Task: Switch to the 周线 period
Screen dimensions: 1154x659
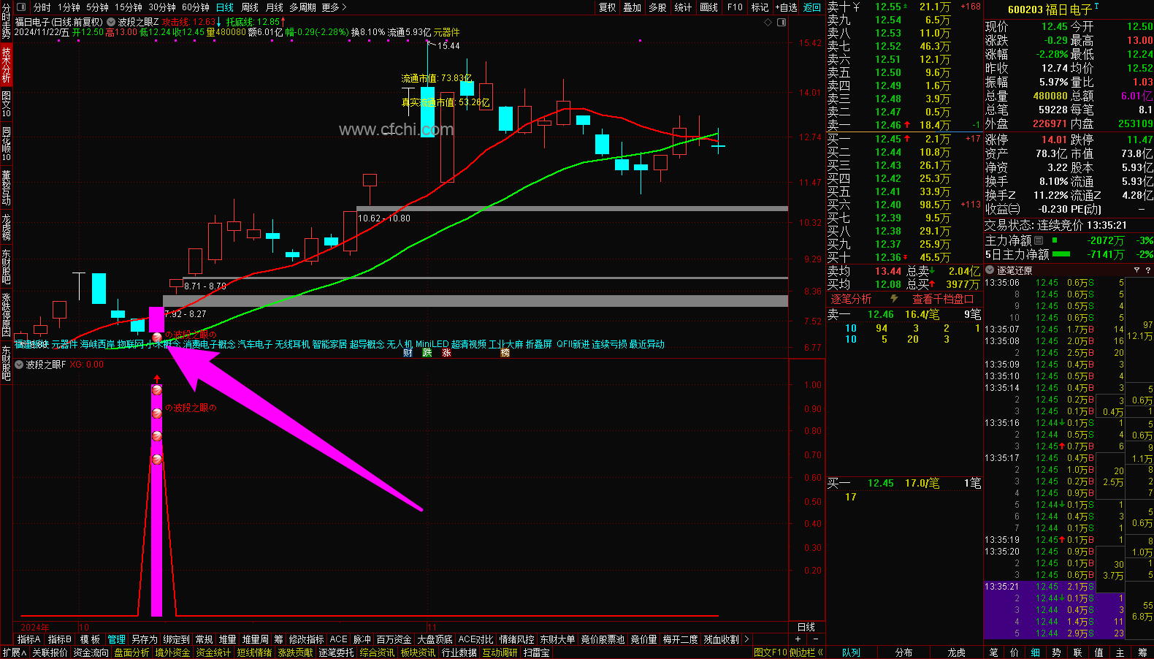Action: point(250,7)
